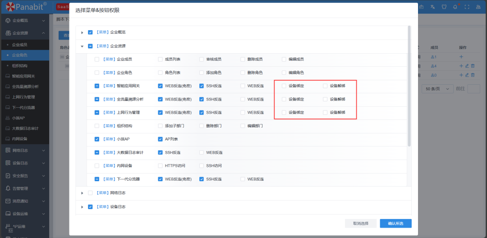Check the 审核成员 checkbox
The image size is (487, 238).
click(x=201, y=59)
